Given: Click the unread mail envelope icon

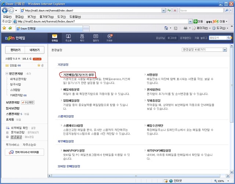Looking at the screenshot, I should click(7, 66).
